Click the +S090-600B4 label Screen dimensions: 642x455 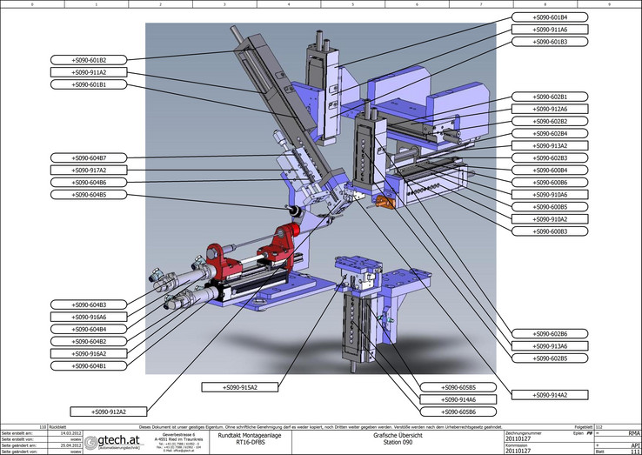coord(550,170)
